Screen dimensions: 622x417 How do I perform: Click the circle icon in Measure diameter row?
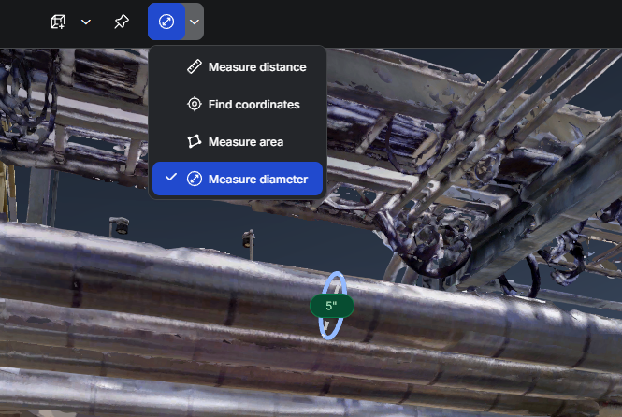[x=195, y=179]
